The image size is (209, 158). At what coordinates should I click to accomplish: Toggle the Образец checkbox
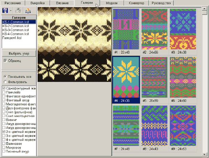click(5, 61)
